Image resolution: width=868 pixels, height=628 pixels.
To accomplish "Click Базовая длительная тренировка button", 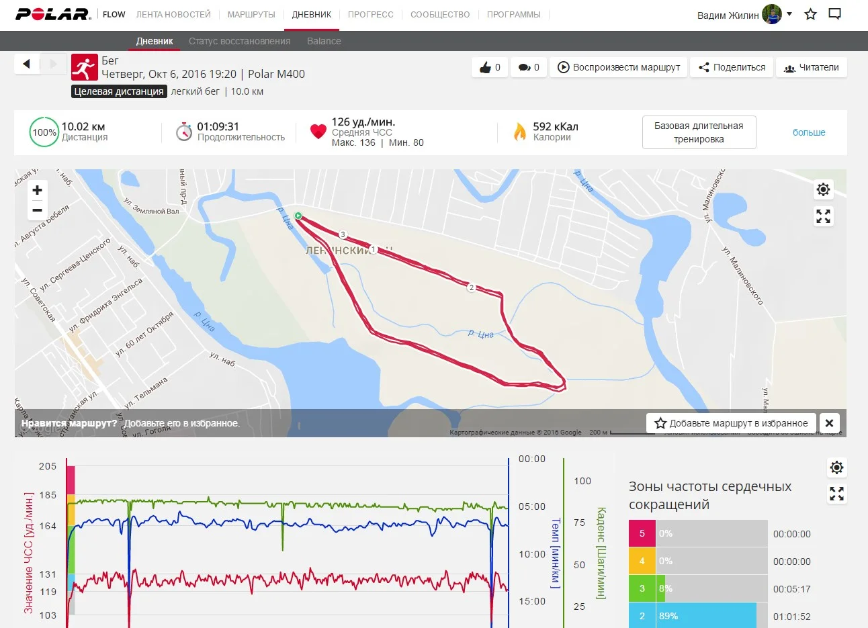I will click(x=699, y=132).
